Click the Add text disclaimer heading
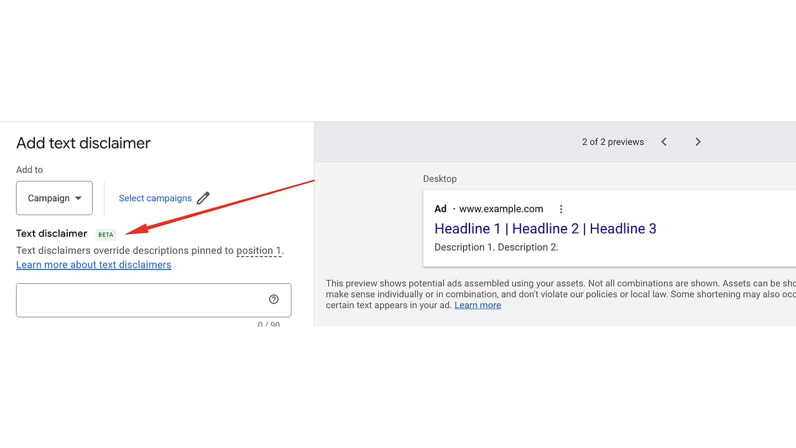 [x=83, y=143]
